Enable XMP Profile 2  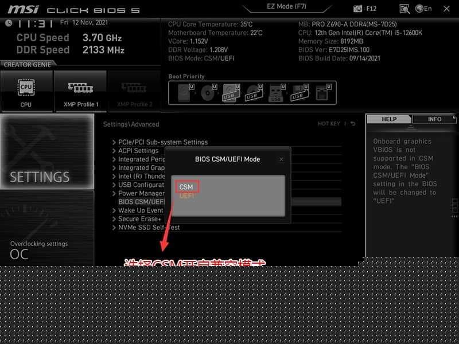pos(134,91)
